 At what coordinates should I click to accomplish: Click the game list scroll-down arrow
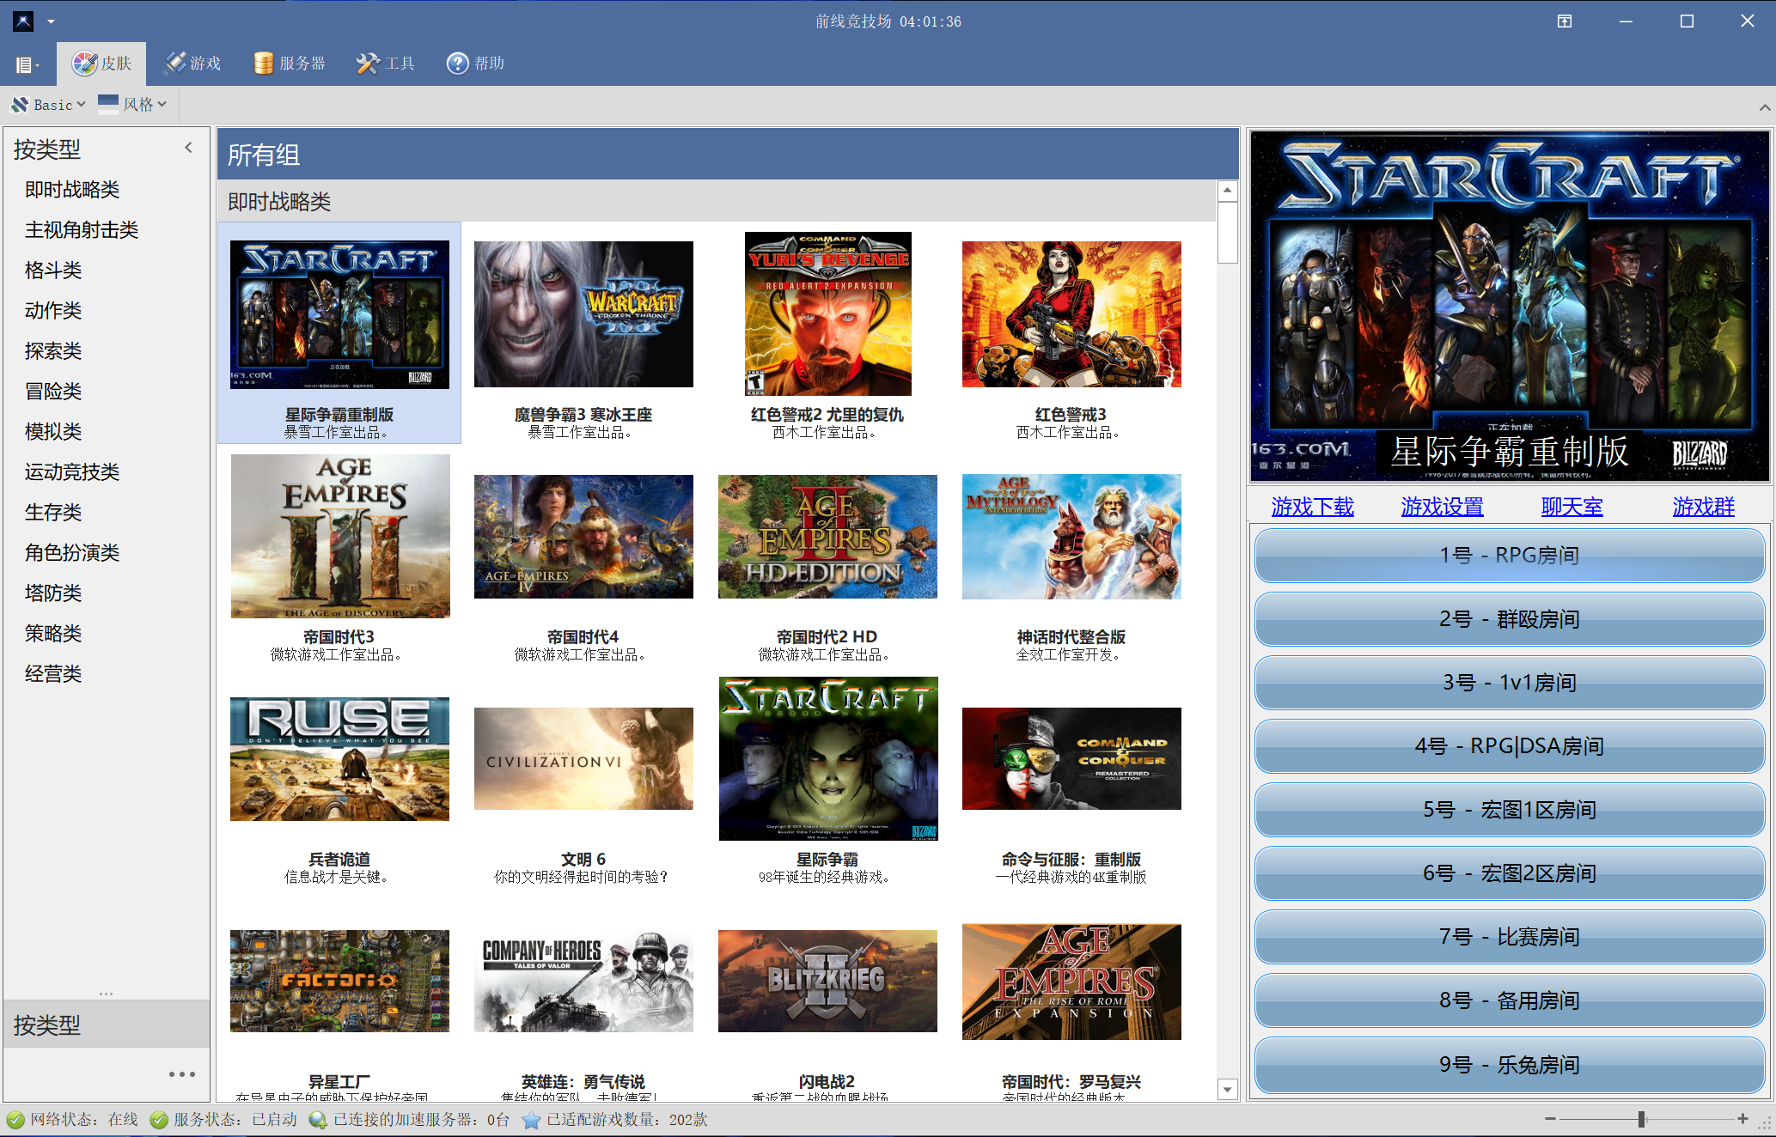click(1228, 1090)
